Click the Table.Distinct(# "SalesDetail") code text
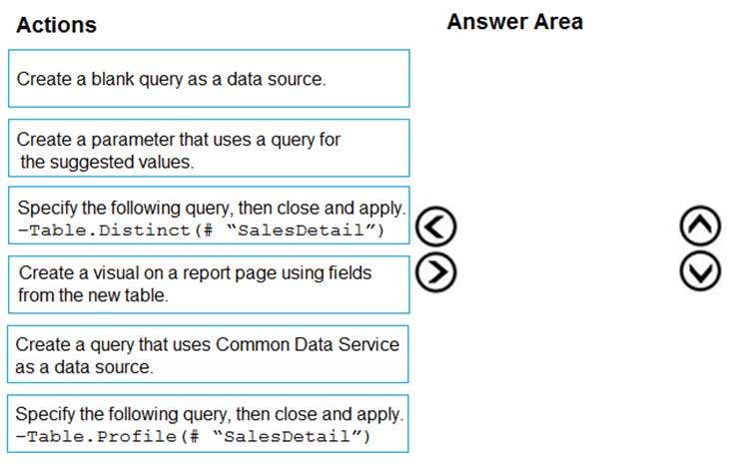 click(200, 232)
